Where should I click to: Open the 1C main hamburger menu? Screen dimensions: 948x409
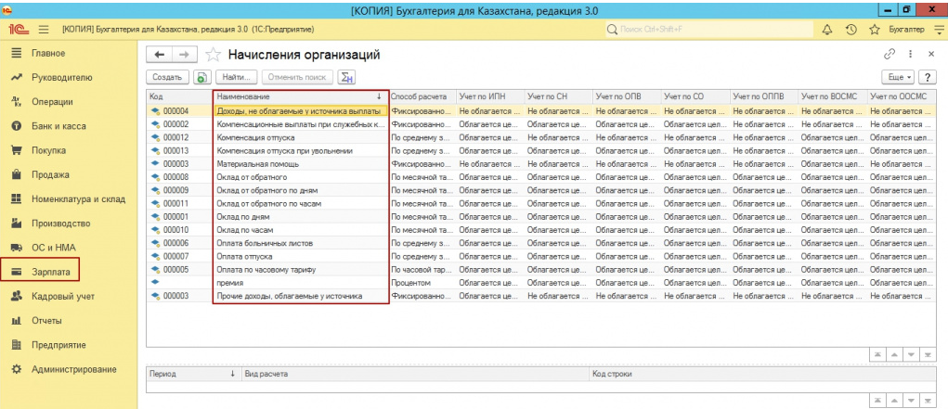42,30
